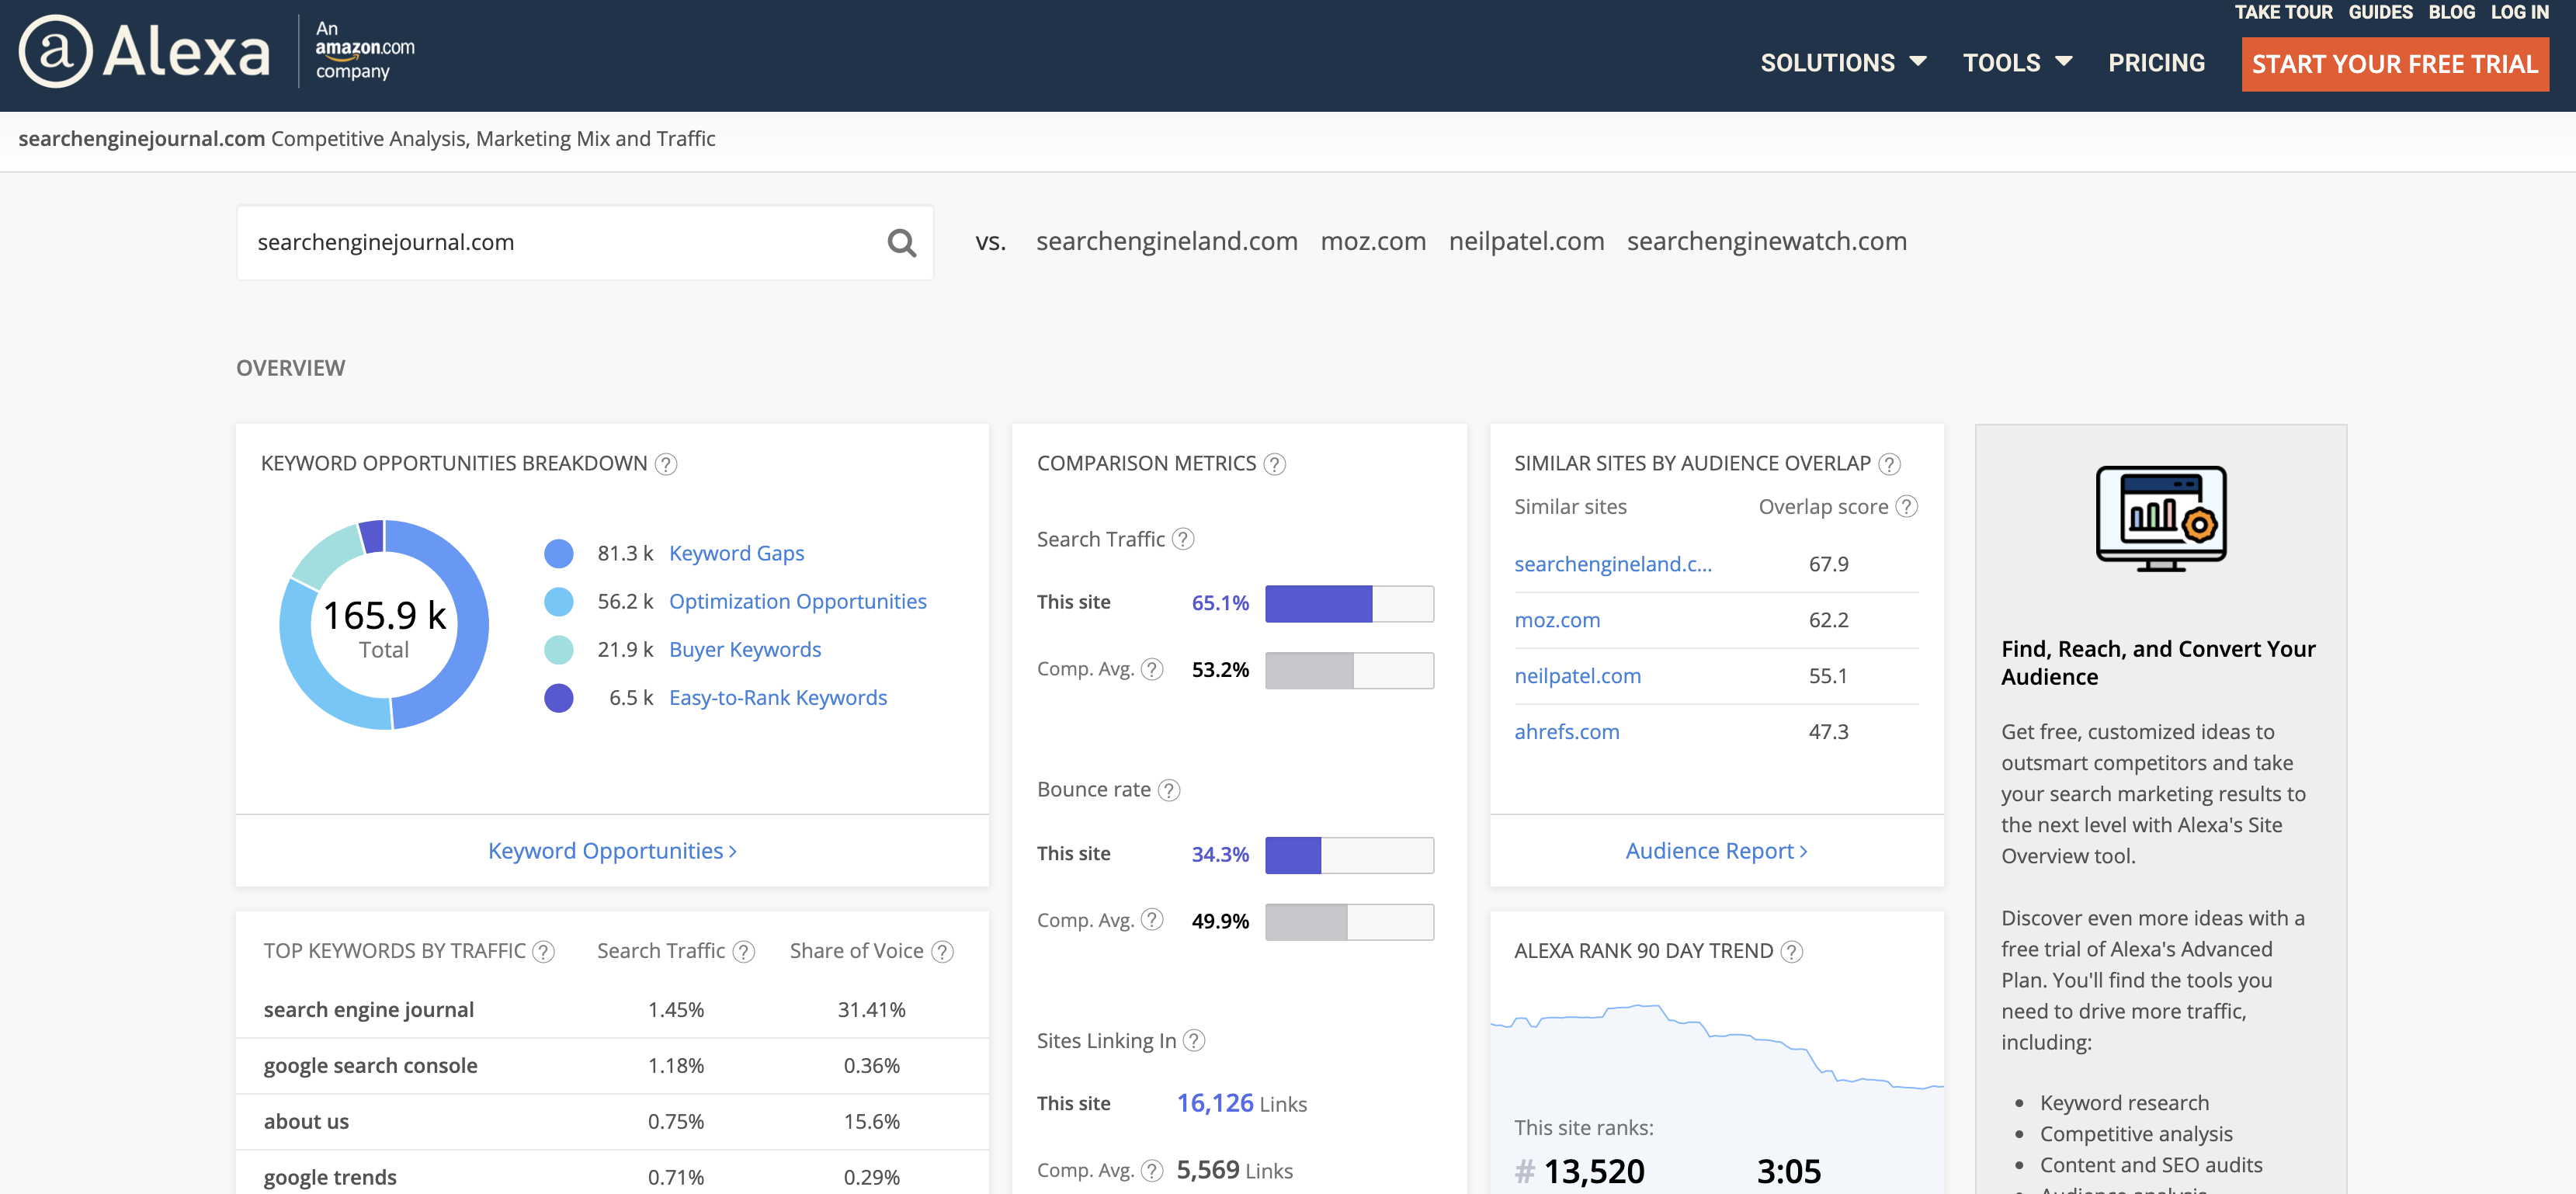Click the Optimization Opportunities legend color dot

(558, 602)
